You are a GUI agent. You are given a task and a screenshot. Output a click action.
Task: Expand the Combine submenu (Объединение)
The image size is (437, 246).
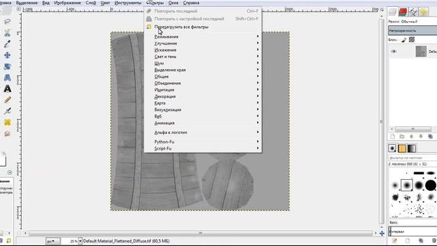(x=203, y=83)
